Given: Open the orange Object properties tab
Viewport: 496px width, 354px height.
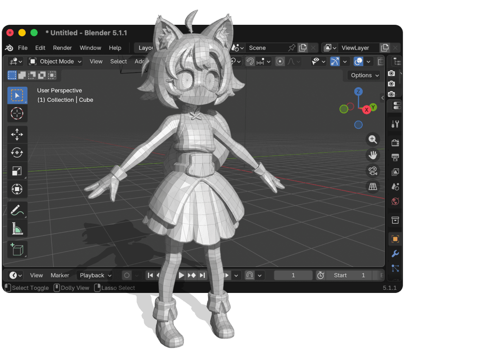Looking at the screenshot, I should 395,239.
